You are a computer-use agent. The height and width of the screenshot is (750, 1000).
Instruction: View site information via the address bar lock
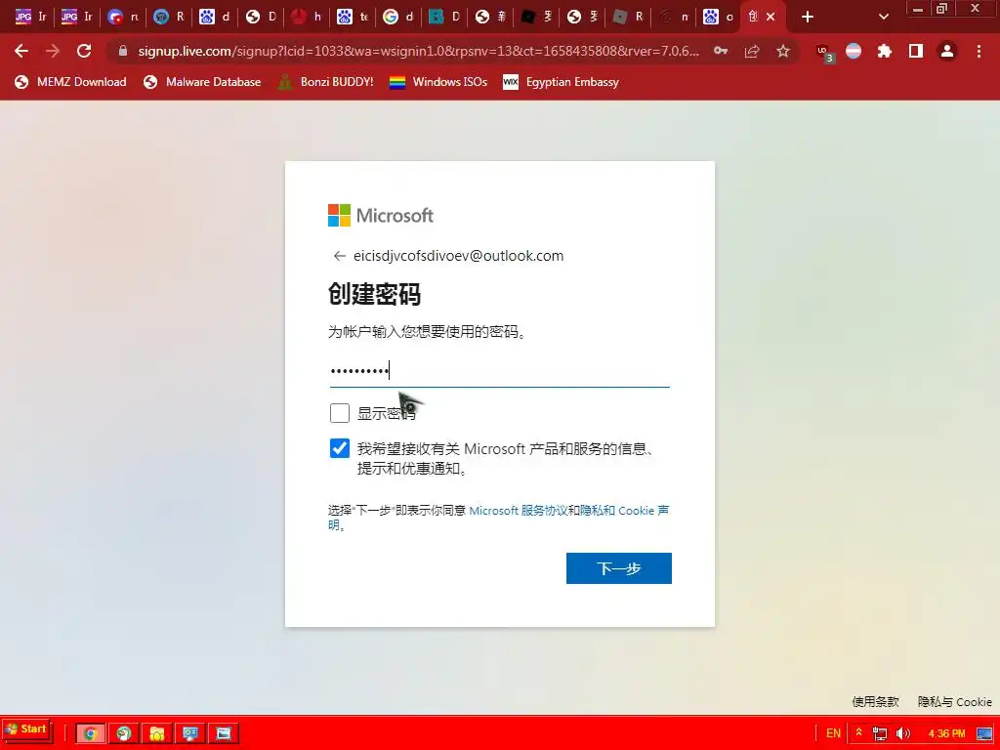[123, 51]
